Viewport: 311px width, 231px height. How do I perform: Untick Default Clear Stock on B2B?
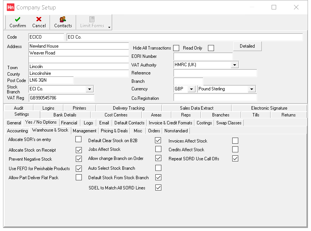158,140
